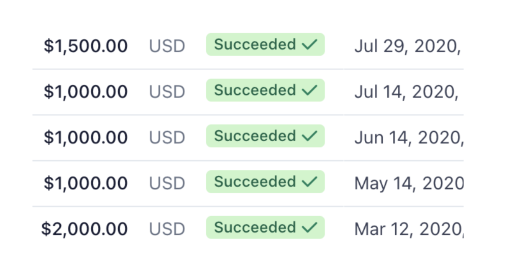
Task: Select the USD label on the Jun 14 row
Action: (167, 137)
